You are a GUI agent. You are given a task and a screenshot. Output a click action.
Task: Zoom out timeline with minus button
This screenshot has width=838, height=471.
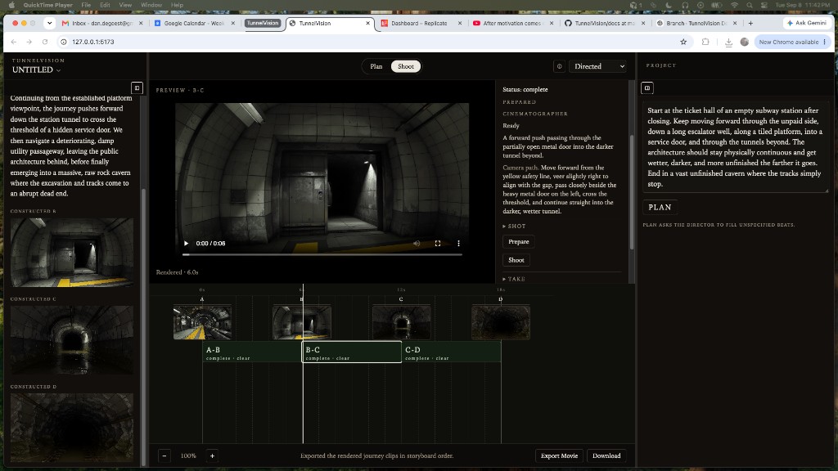pyautogui.click(x=164, y=455)
